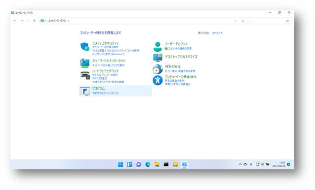The width and height of the screenshot is (315, 190).
Task: Open the orange app taskbar icon
Action: (175, 164)
